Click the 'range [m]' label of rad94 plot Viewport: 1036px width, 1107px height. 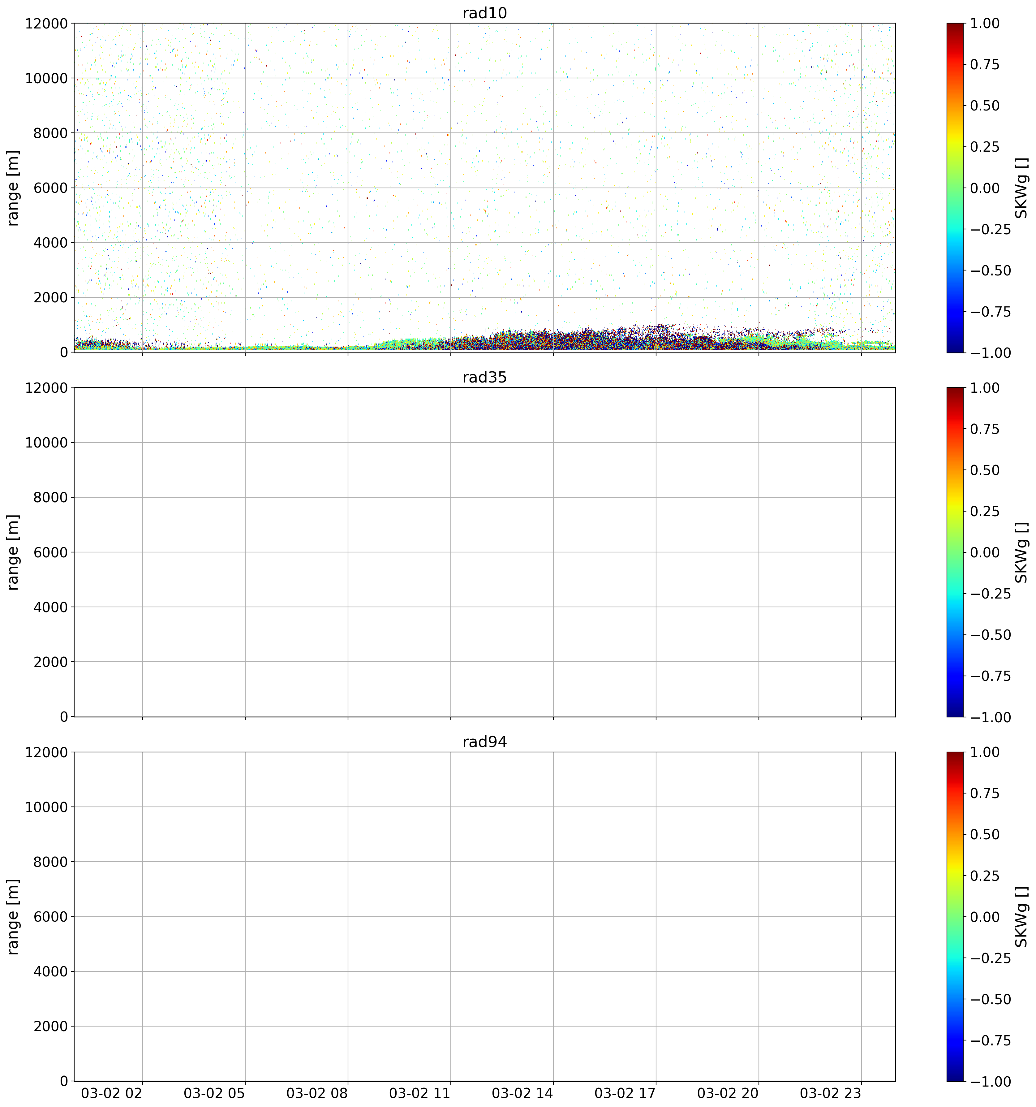pyautogui.click(x=12, y=917)
